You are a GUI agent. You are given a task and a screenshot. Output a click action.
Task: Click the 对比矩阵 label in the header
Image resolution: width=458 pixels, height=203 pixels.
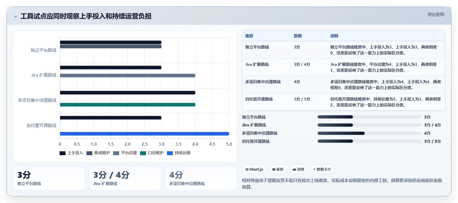(x=436, y=14)
